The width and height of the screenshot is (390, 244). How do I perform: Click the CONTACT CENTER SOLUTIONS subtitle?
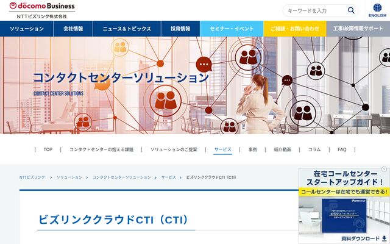pyautogui.click(x=58, y=93)
